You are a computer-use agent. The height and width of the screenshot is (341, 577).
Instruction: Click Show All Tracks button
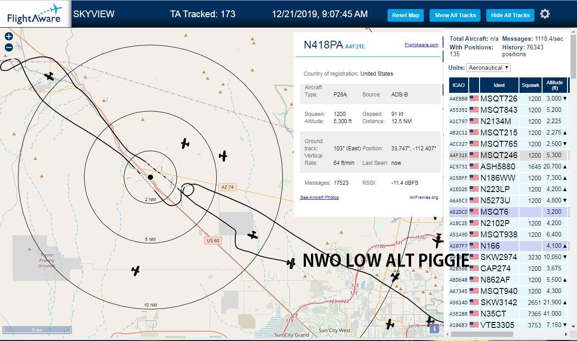click(x=455, y=15)
